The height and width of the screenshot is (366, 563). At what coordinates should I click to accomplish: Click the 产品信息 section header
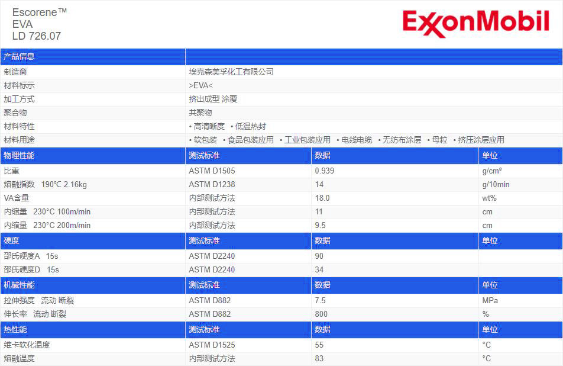[20, 57]
